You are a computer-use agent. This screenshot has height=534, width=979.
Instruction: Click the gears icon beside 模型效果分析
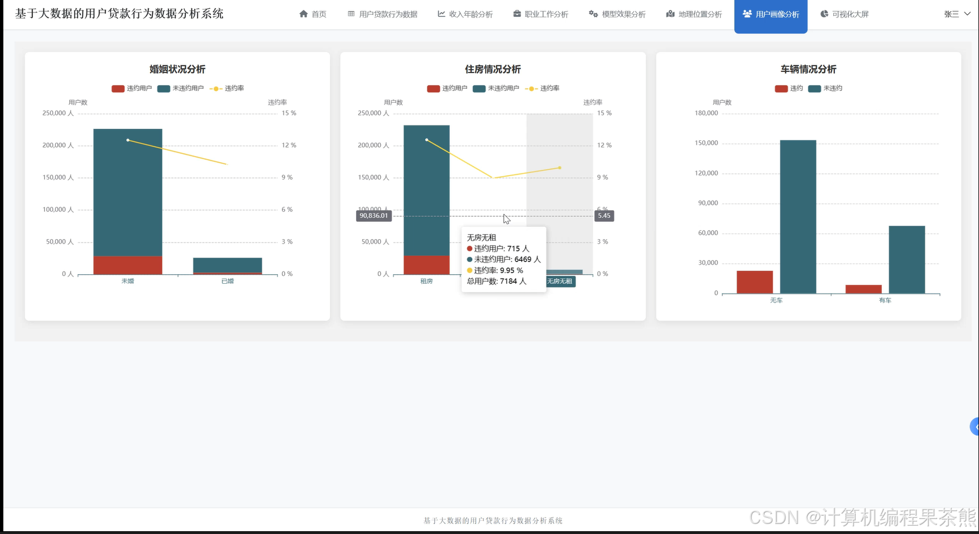click(x=593, y=14)
